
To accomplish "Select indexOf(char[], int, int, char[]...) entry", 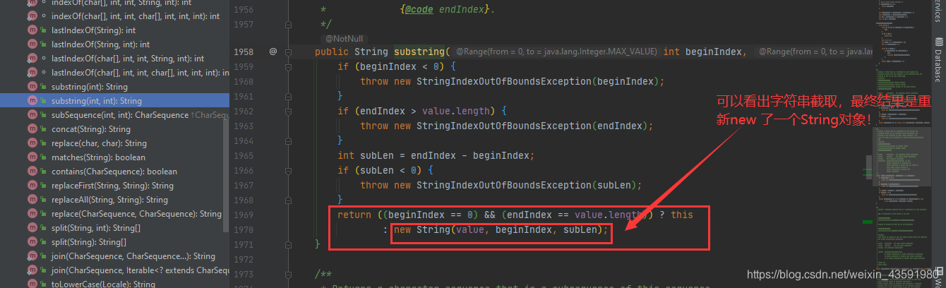I will click(114, 16).
